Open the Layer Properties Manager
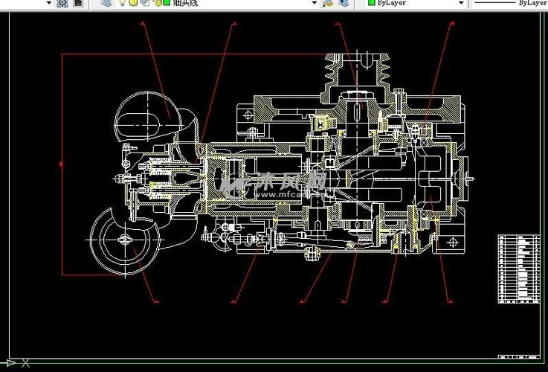Screen dimensions: 548x372 pos(105,3)
